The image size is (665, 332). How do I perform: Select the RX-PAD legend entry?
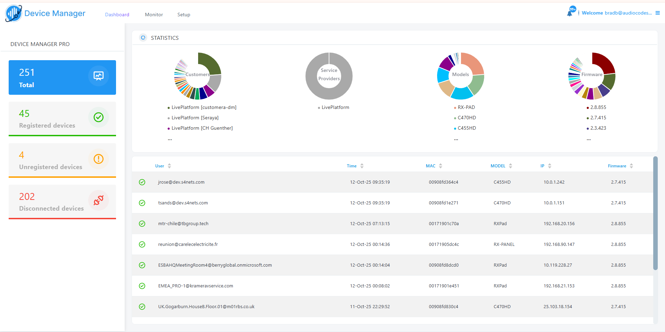466,108
